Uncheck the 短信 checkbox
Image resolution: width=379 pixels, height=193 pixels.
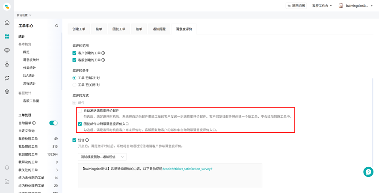pos(74,140)
